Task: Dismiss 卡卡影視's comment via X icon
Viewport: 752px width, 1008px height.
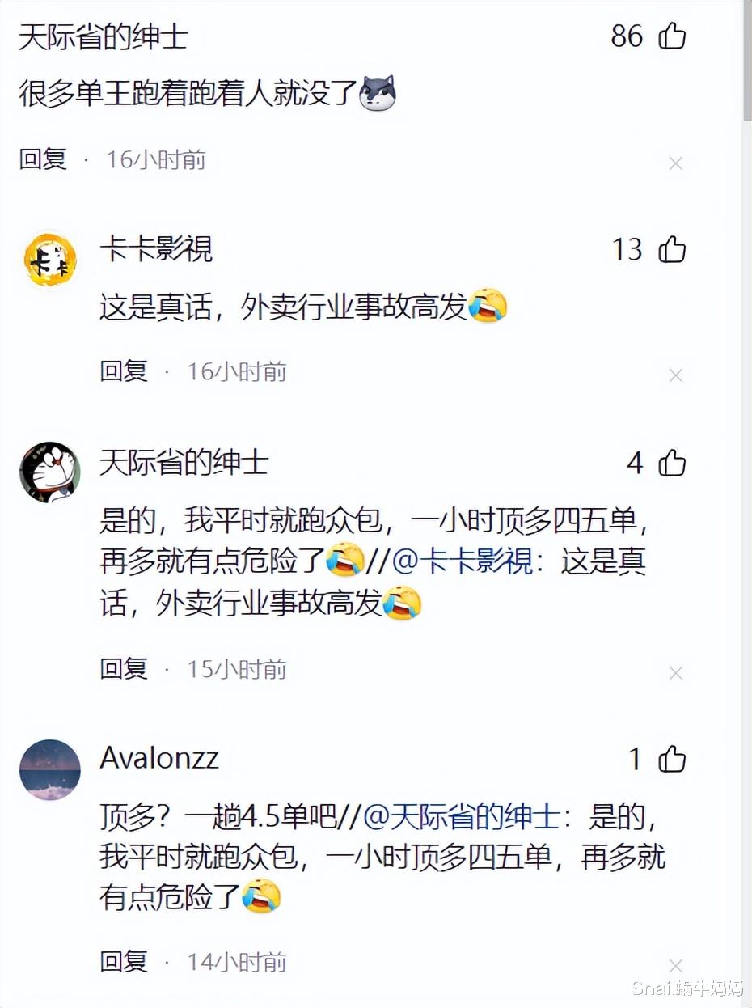Action: point(676,375)
